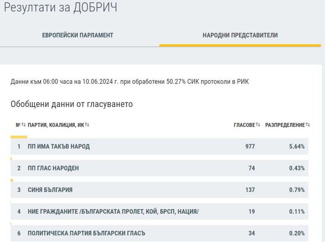Select party ПП ГЛАС НАРОДЕН
This screenshot has width=325, height=242.
(x=53, y=169)
